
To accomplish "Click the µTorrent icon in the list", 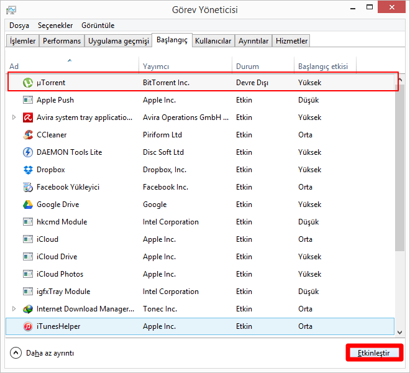I will 28,83.
